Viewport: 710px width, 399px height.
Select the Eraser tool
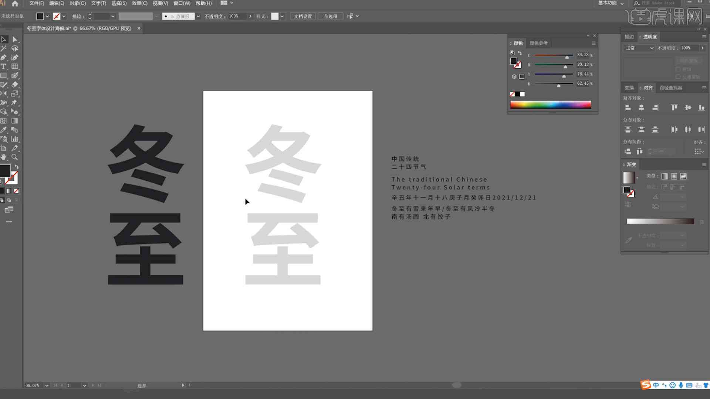pyautogui.click(x=15, y=85)
